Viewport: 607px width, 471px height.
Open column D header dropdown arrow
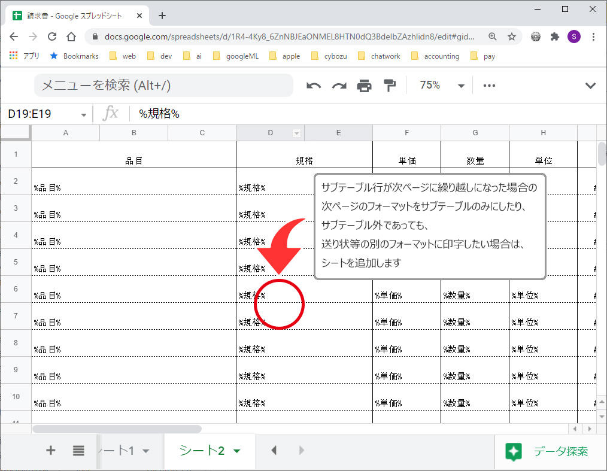pos(296,133)
